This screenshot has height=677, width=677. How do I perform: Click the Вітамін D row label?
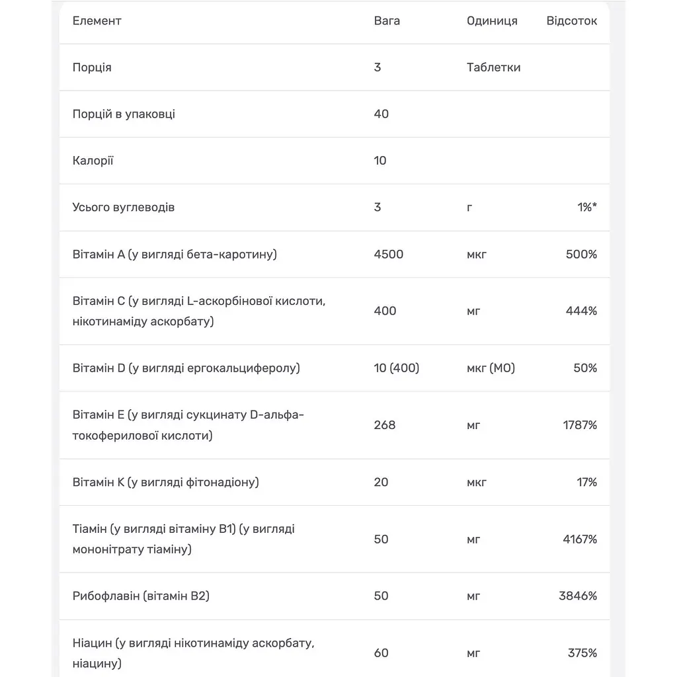(186, 368)
